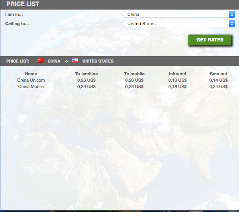Image resolution: width=239 pixels, height=212 pixels.
Task: Click the China flag icon
Action: (40, 61)
